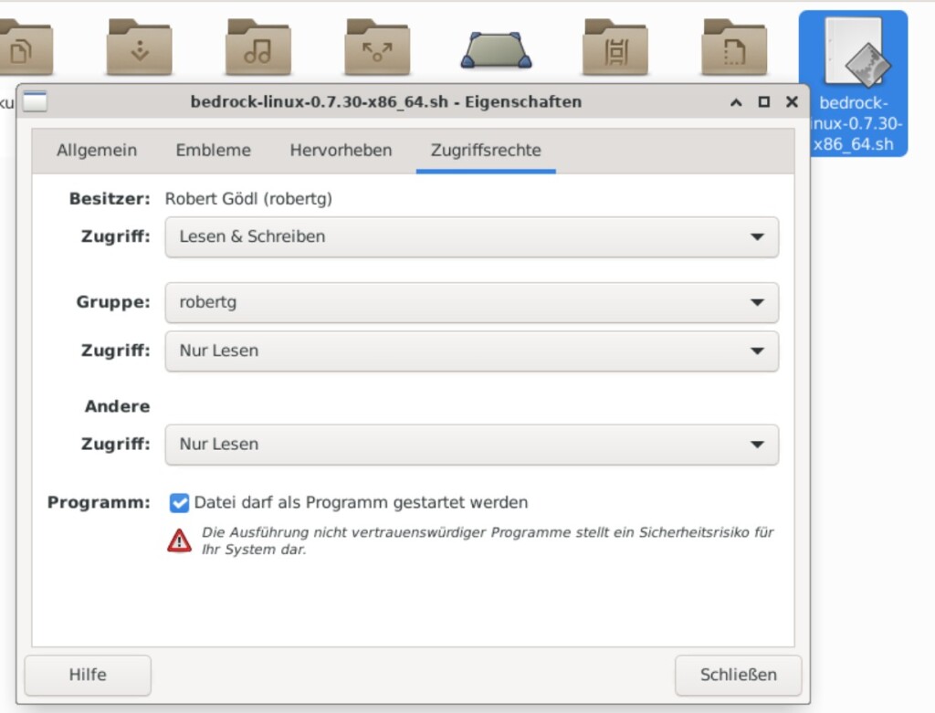The image size is (935, 713).
Task: Open the Music folder icon
Action: click(x=258, y=47)
